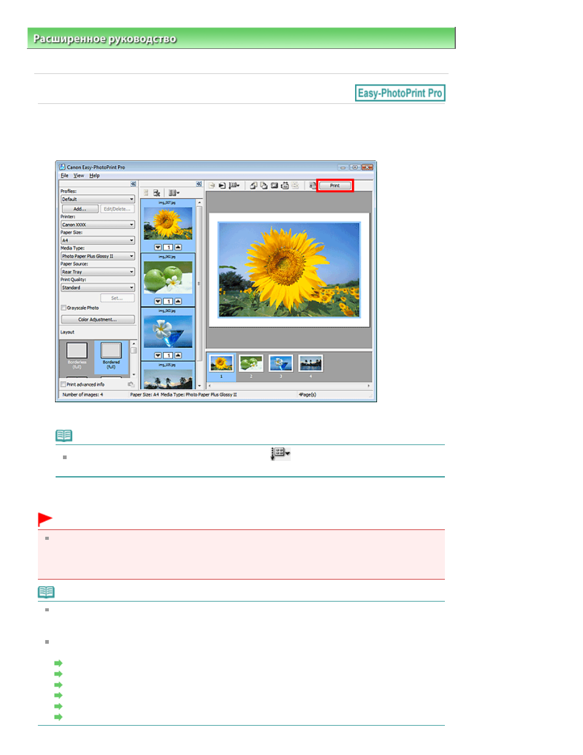
Task: Click the preview icon left of the Print button
Action: point(312,185)
